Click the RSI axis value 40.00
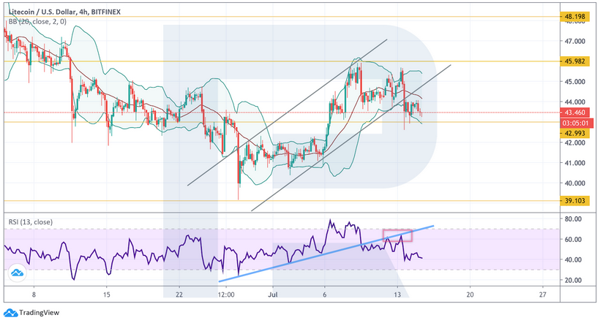Image resolution: width=600 pixels, height=323 pixels. 573,260
